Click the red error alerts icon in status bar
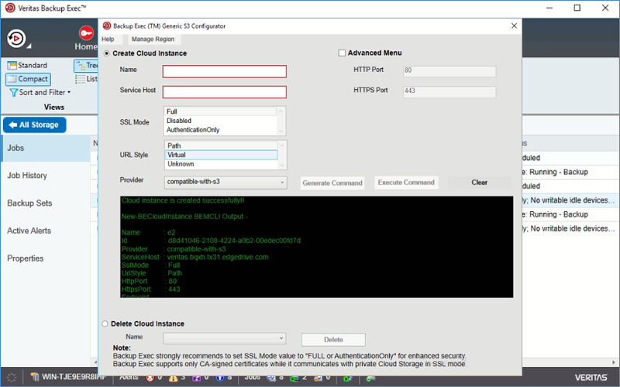The height and width of the screenshot is (387, 620). click(x=150, y=378)
